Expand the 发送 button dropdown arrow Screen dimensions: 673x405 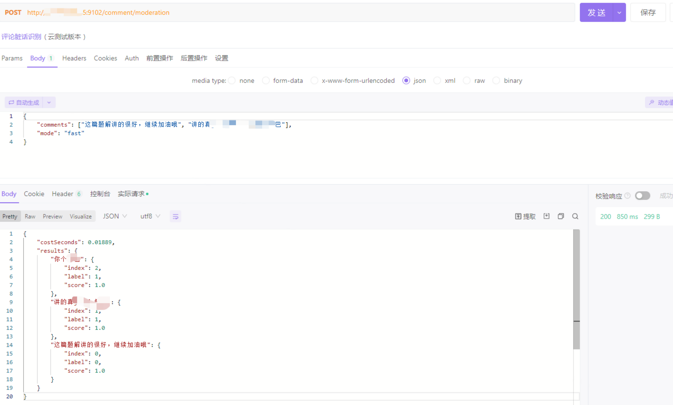click(x=619, y=12)
